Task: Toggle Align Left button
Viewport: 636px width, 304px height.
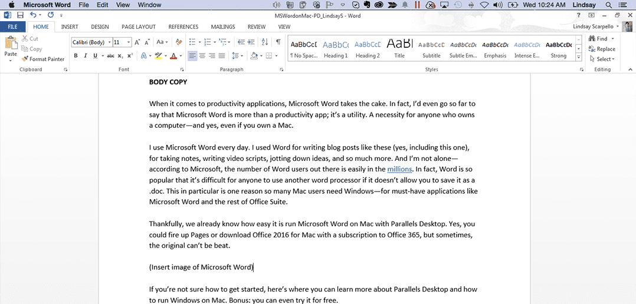Action: coord(192,56)
